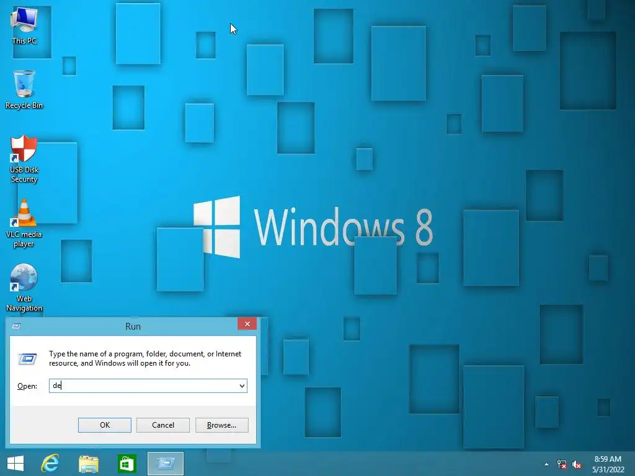The height and width of the screenshot is (476, 635).
Task: Click the muted volume tray icon
Action: tap(577, 464)
